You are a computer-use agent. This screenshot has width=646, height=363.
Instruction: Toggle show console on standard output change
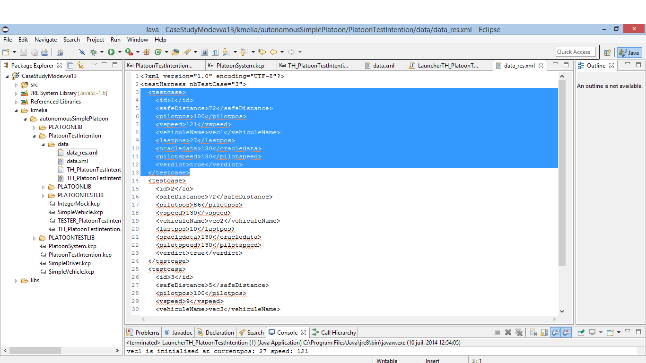pyautogui.click(x=556, y=332)
